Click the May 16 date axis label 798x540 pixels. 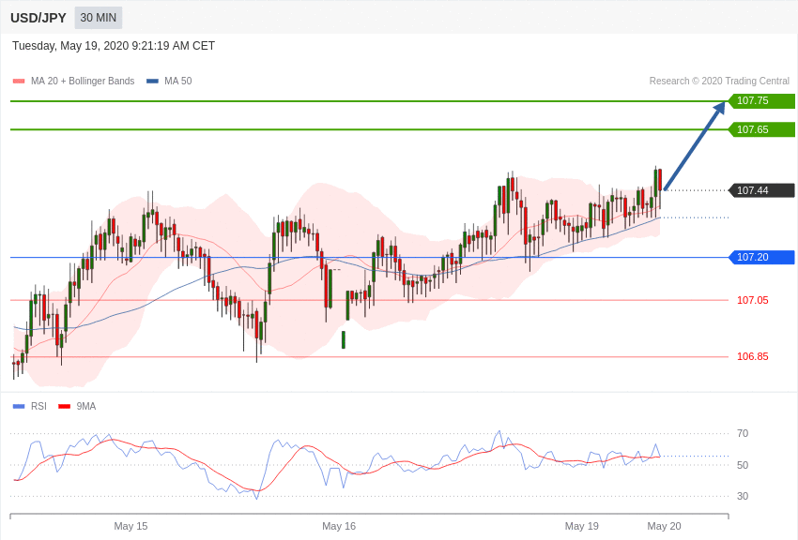click(339, 526)
